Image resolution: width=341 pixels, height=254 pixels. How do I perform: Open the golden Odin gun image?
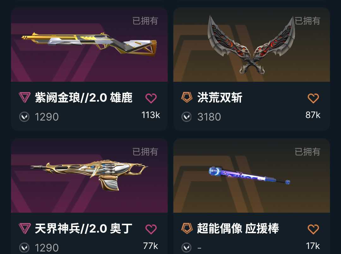[89, 175]
